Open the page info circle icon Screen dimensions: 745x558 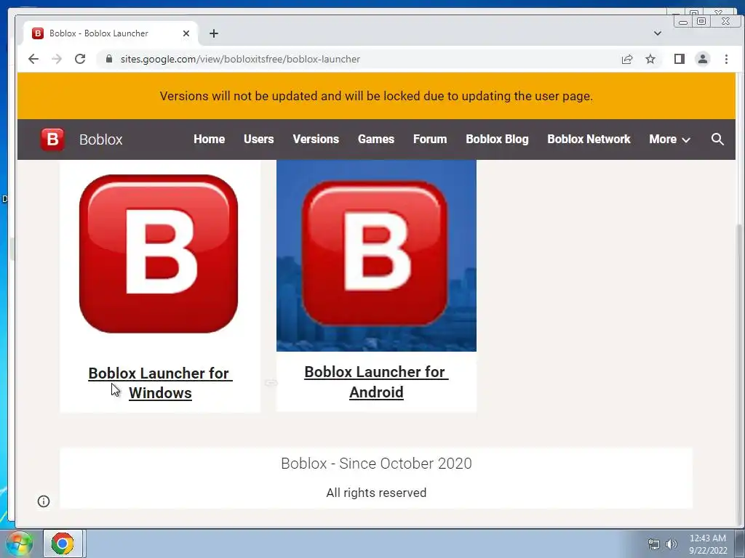[x=44, y=501]
